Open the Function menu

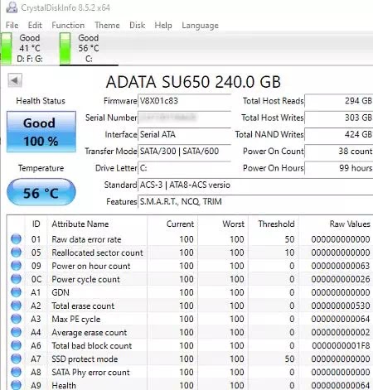[68, 26]
